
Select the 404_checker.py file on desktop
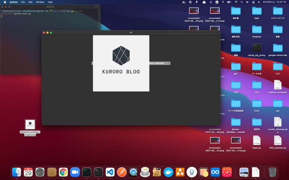tap(278, 142)
